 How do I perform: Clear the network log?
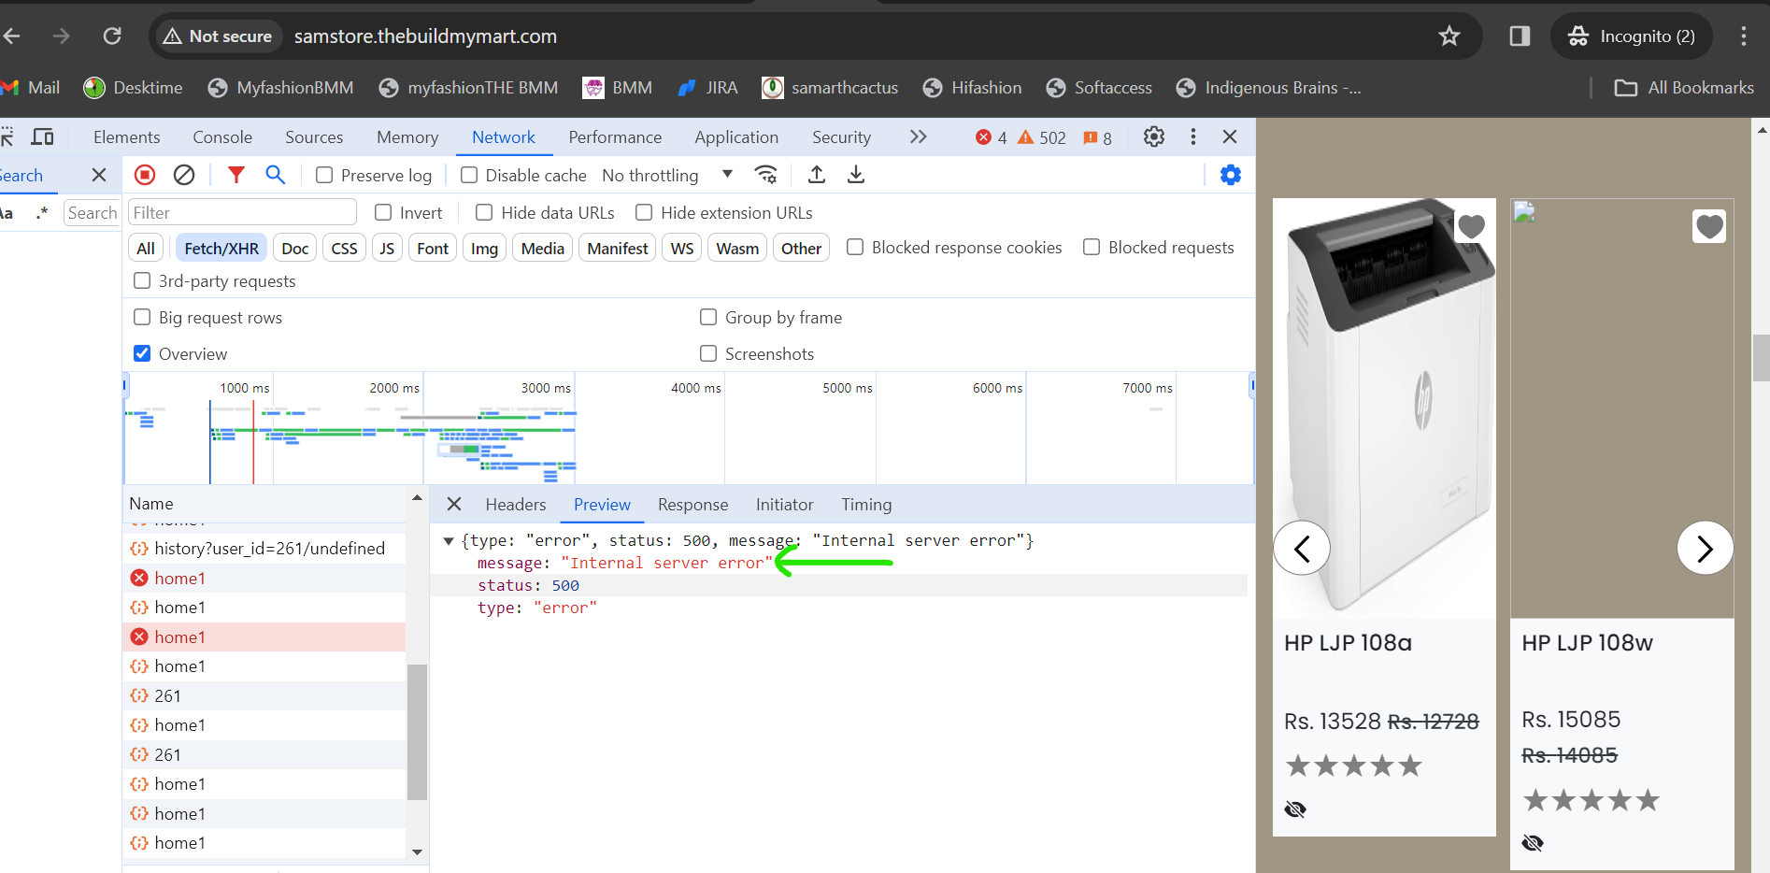click(x=184, y=175)
